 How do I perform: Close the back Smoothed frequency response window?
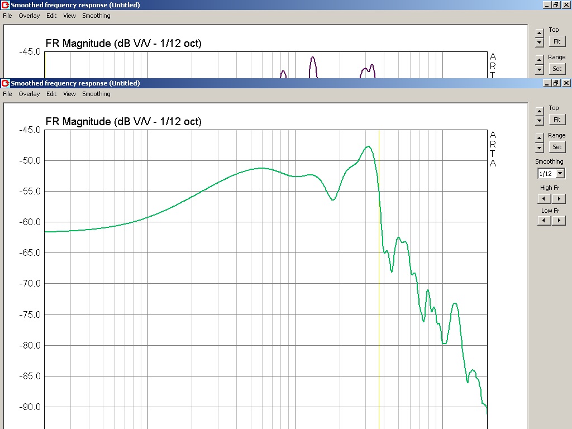click(566, 5)
